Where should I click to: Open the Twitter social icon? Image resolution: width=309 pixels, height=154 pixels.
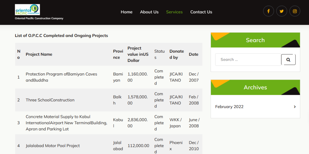point(282,11)
